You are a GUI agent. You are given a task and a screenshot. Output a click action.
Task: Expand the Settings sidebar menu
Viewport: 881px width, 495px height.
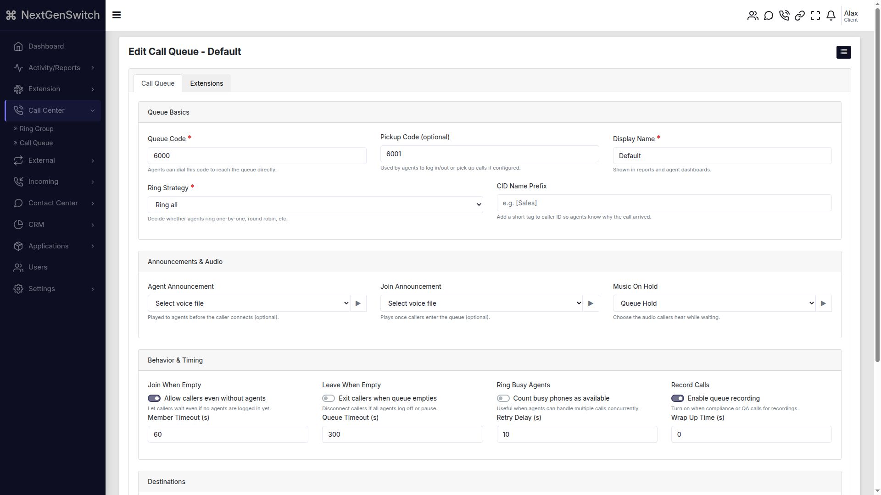53,289
